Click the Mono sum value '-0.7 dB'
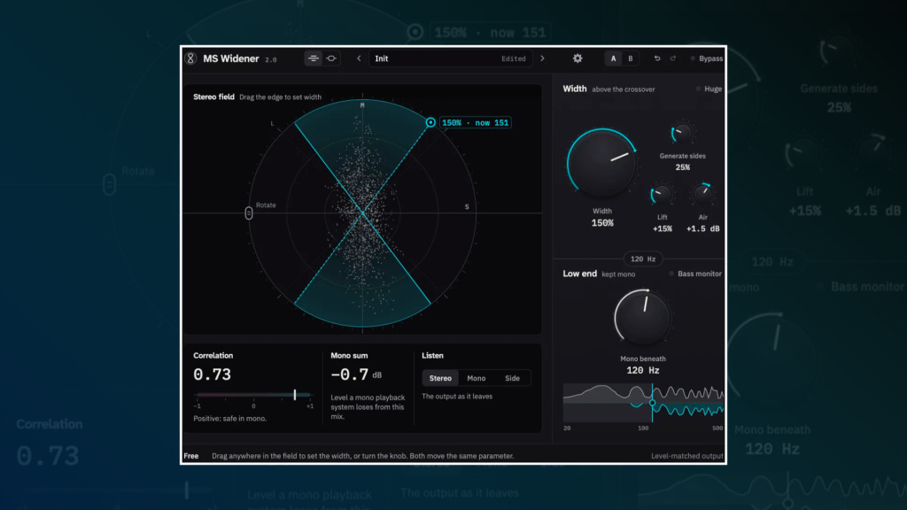Screen dimensions: 907x510 (x=356, y=375)
